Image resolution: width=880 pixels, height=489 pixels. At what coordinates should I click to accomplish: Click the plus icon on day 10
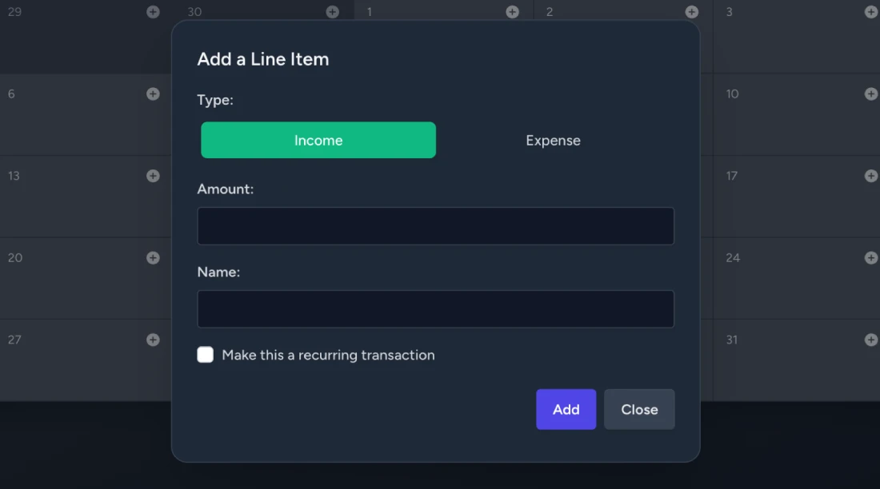tap(870, 93)
